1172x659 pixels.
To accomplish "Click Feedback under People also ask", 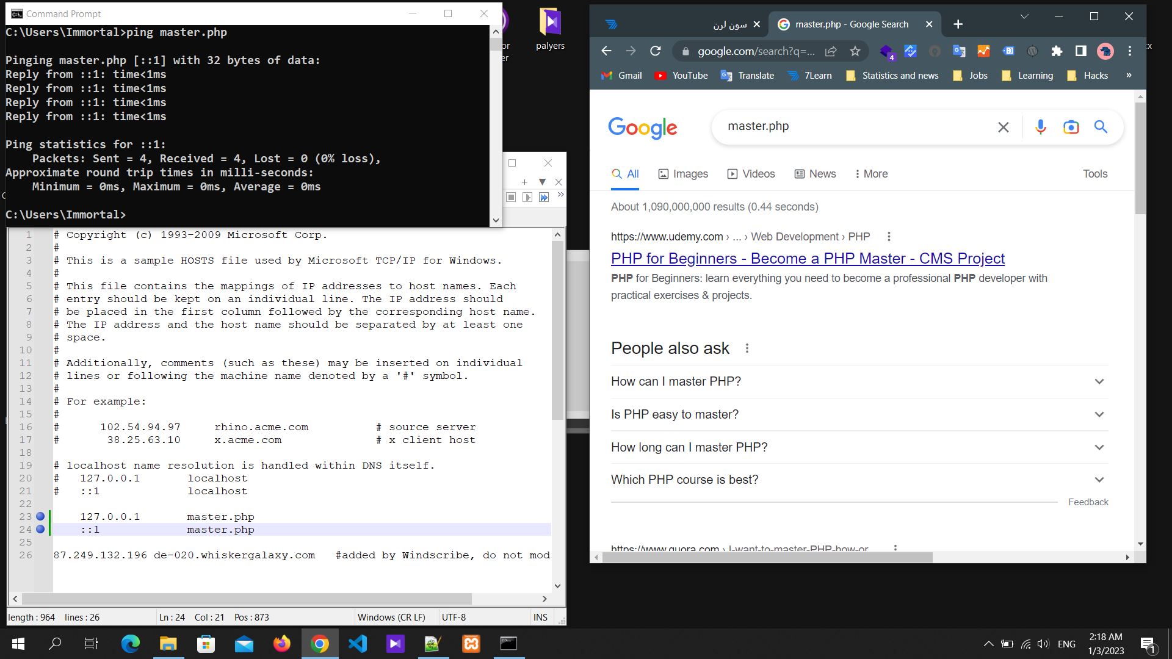I will pyautogui.click(x=1088, y=502).
